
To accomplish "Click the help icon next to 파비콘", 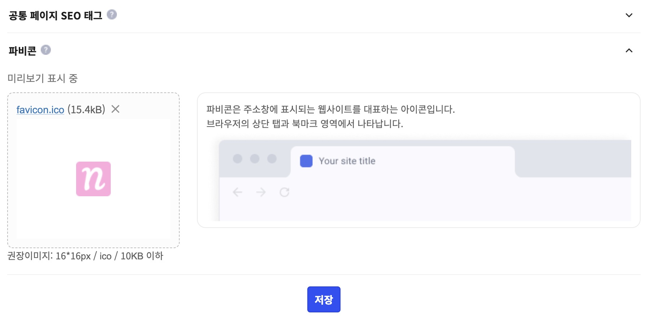I will point(46,50).
